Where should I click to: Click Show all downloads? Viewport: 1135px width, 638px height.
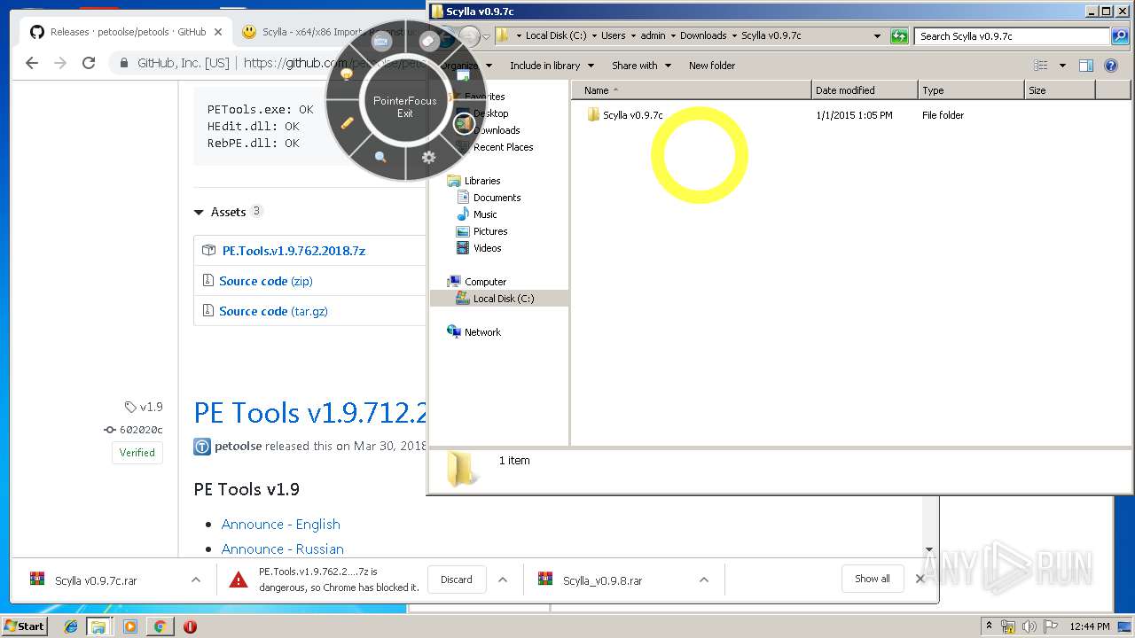tap(873, 579)
